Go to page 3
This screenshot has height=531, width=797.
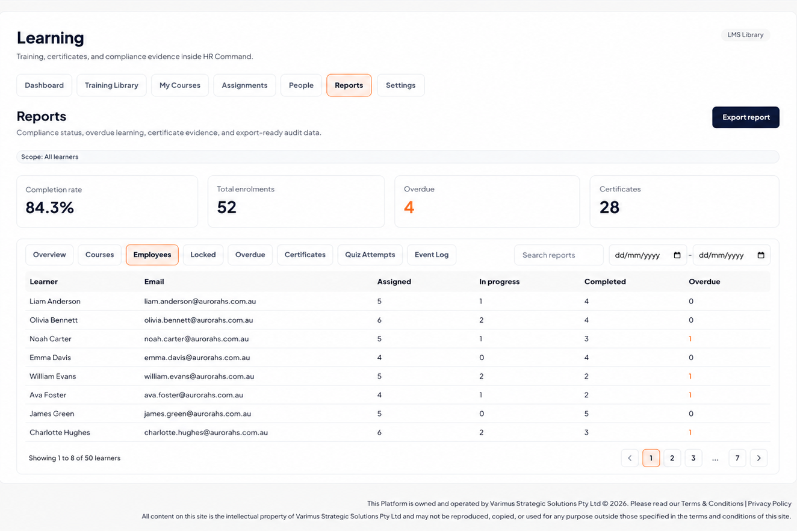pyautogui.click(x=693, y=458)
